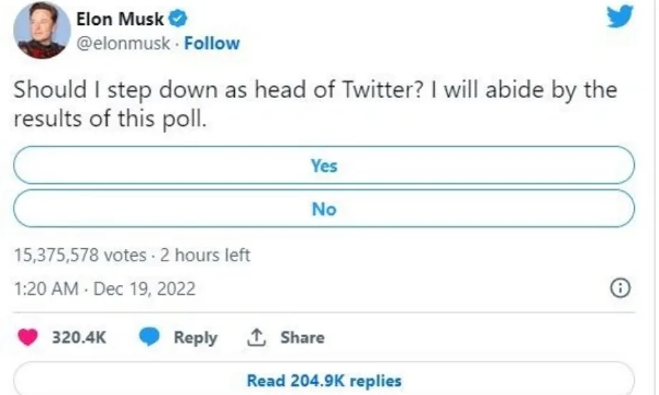Click the blue reply speech bubble icon
This screenshot has height=395, width=659.
(150, 338)
